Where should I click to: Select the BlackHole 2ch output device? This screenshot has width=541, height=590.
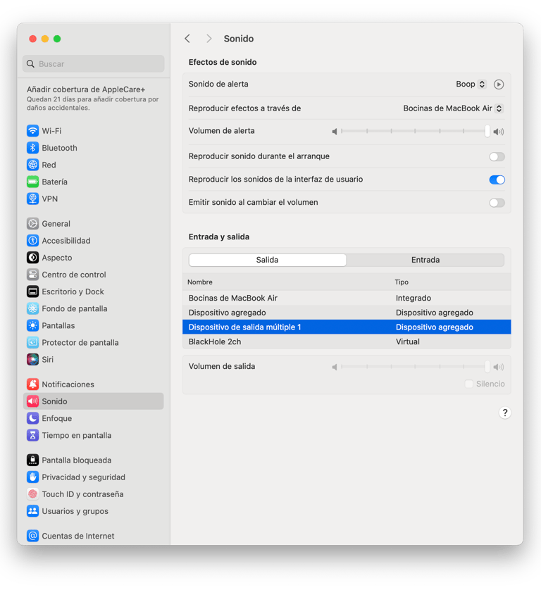[347, 341]
